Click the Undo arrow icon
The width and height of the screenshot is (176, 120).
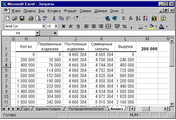pos(85,18)
